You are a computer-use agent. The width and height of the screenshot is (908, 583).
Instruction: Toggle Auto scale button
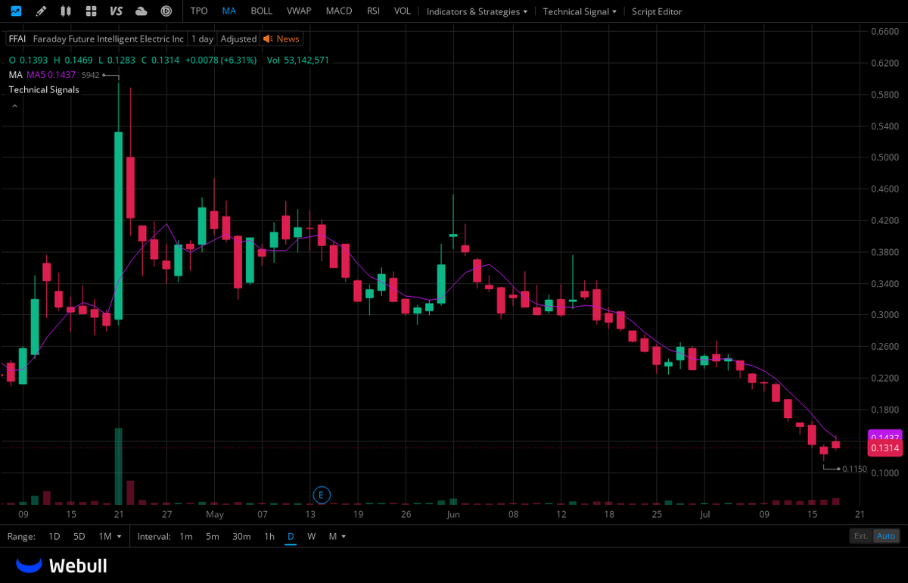[886, 536]
